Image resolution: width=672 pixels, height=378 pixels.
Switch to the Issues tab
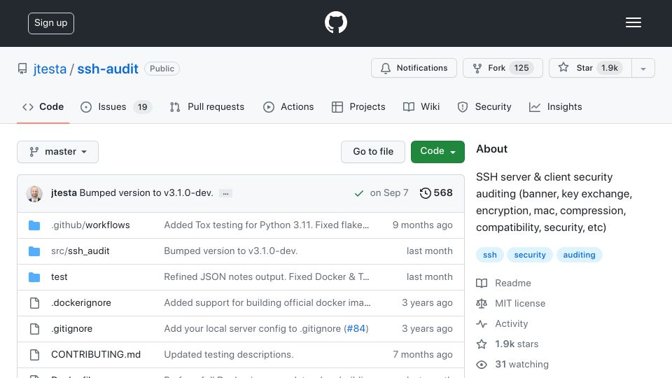[x=115, y=106]
